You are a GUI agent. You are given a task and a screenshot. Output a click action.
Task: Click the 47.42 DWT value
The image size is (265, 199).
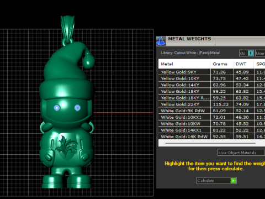pyautogui.click(x=242, y=78)
